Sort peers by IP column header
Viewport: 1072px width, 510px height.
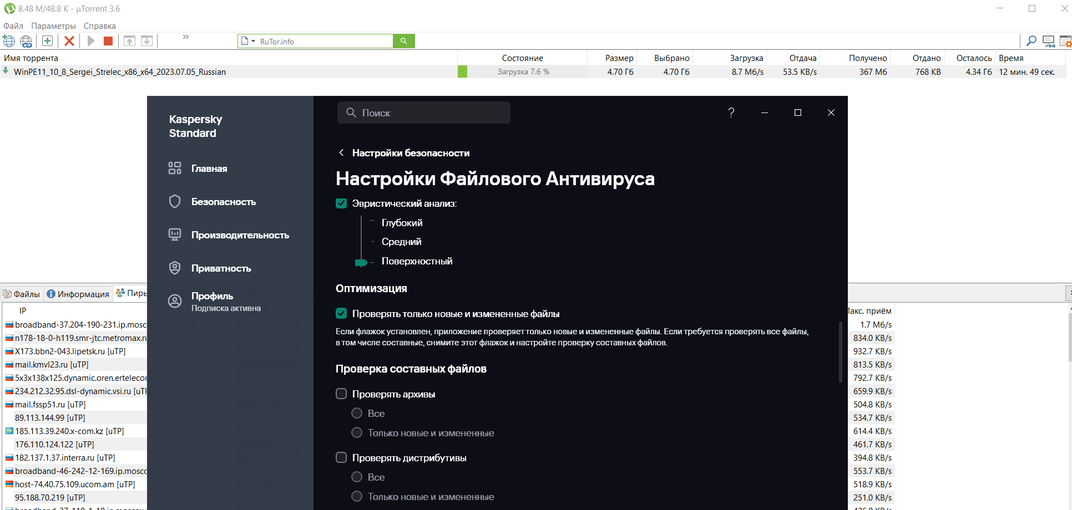pyautogui.click(x=23, y=310)
